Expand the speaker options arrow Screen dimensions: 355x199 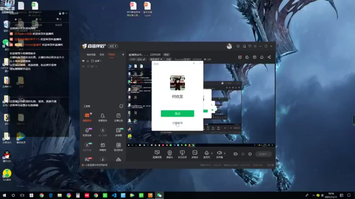point(225,153)
